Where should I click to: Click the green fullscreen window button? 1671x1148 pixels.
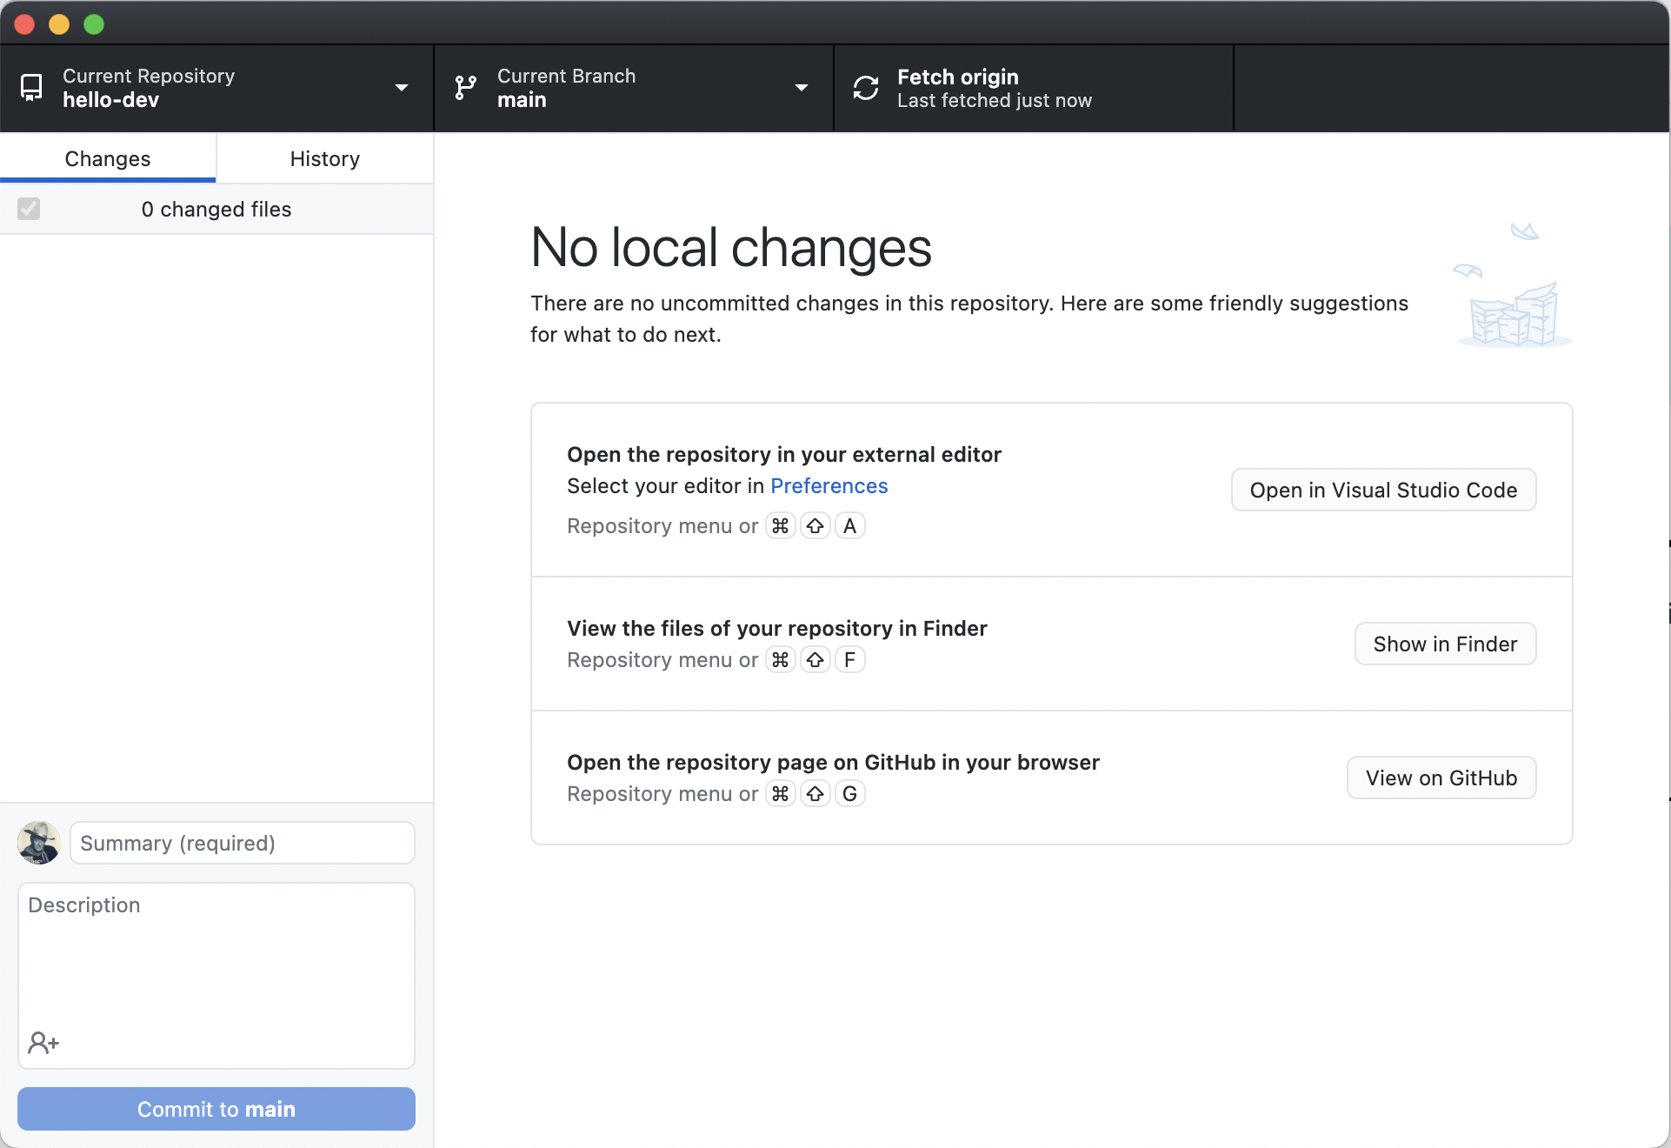coord(94,24)
